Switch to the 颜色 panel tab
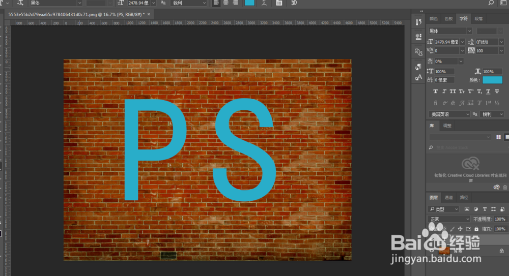This screenshot has width=509, height=276. click(x=433, y=19)
